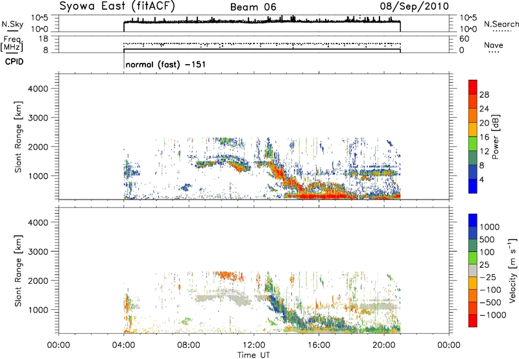Click the orange 20–24 dB Power colorbar segment
Screen dimensions: 519x359
click(473, 116)
